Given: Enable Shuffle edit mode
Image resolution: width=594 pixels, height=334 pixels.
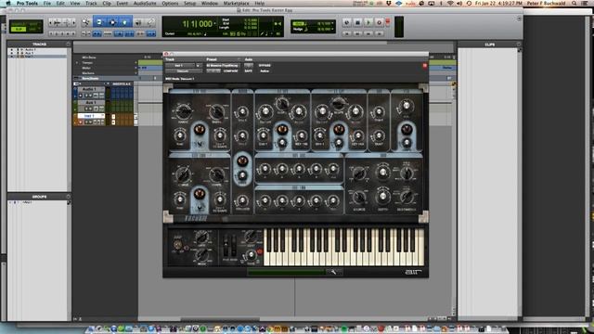Looking at the screenshot, I should click(x=19, y=23).
